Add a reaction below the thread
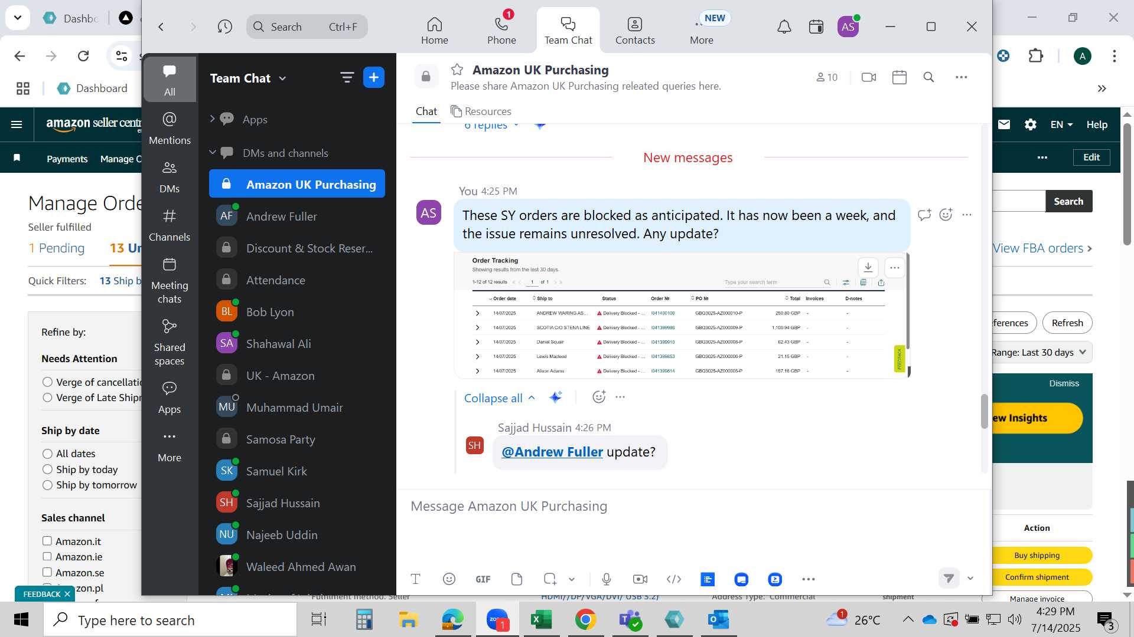Image resolution: width=1134 pixels, height=637 pixels. click(599, 397)
